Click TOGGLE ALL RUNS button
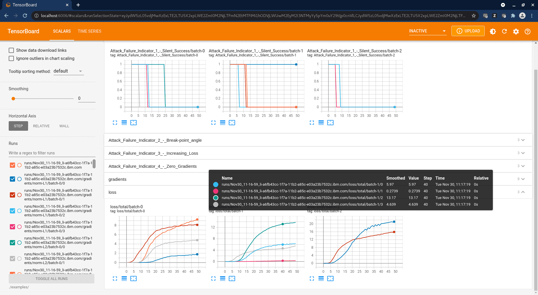 coord(52,279)
